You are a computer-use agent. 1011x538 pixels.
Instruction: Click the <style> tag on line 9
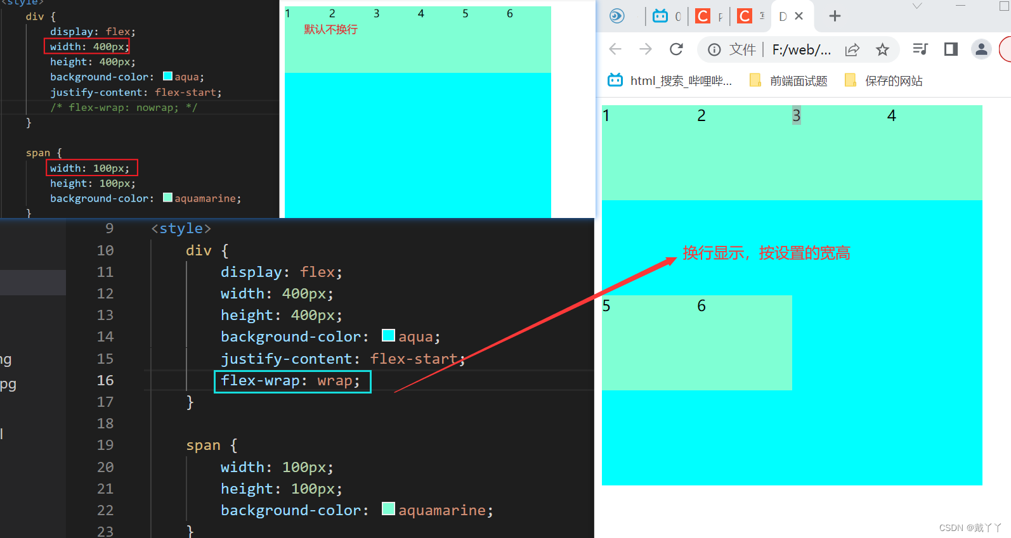coord(181,229)
